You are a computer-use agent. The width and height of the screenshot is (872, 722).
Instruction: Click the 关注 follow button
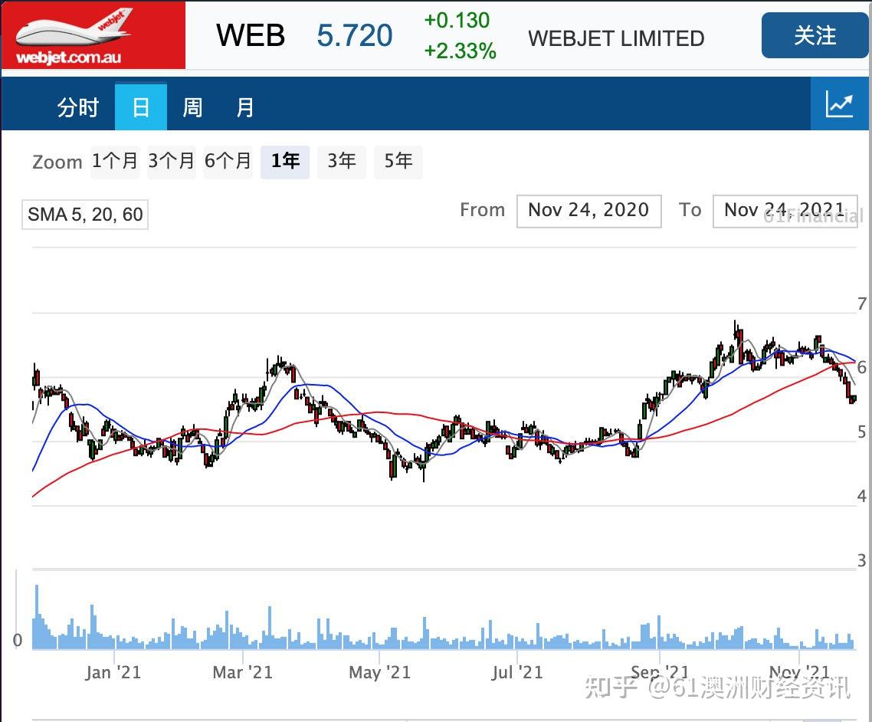(815, 36)
